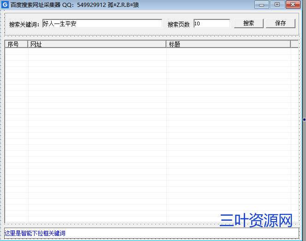The width and height of the screenshot is (306, 241).
Task: Click the 搜索关键词 label
Action: pyautogui.click(x=24, y=24)
